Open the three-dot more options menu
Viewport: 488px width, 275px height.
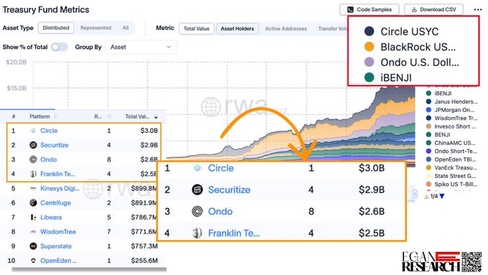pyautogui.click(x=478, y=9)
